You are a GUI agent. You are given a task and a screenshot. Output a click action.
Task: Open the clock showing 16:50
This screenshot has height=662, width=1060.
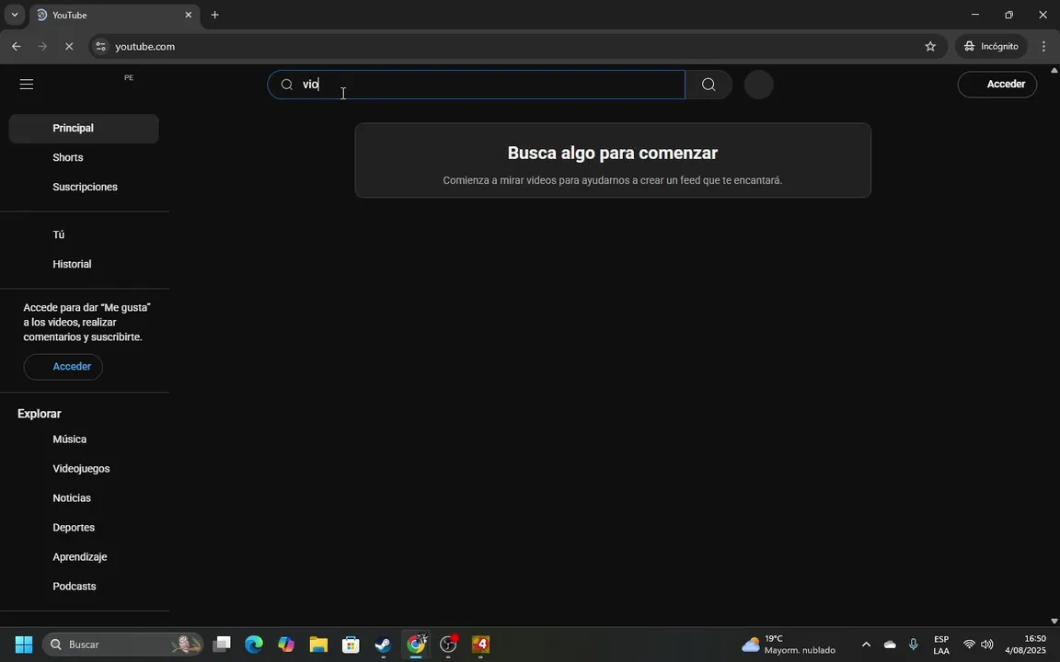pos(1026,645)
